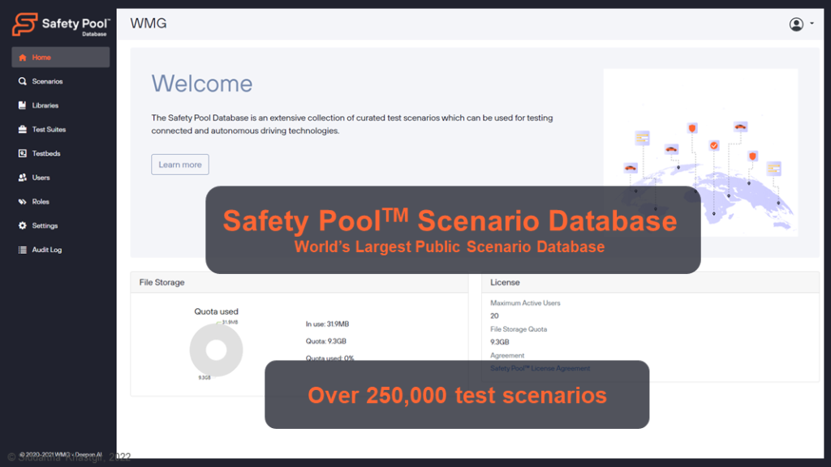Click the File Storage panel header
This screenshot has height=467, width=831.
299,283
